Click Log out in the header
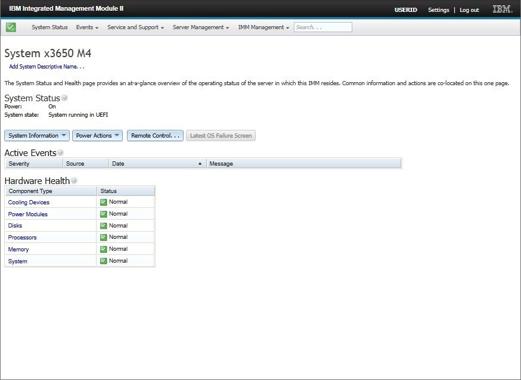The width and height of the screenshot is (521, 380). [x=469, y=10]
